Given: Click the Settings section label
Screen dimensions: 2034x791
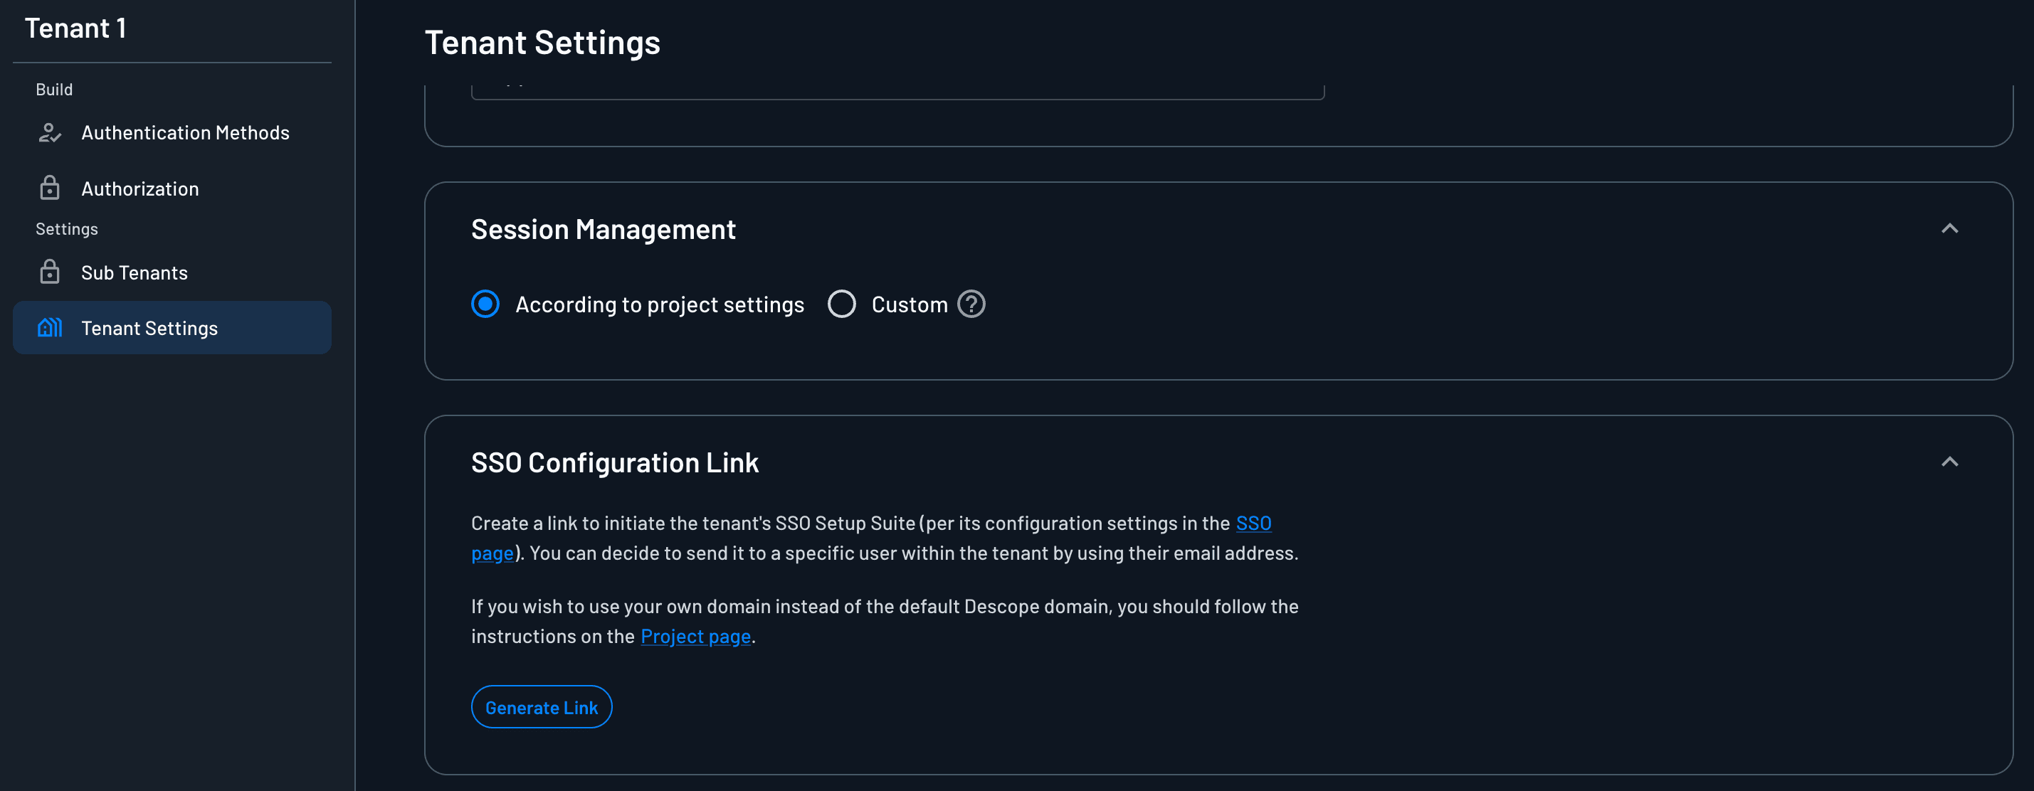Looking at the screenshot, I should [x=66, y=228].
